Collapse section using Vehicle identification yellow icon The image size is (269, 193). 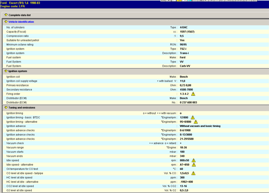[6, 22]
